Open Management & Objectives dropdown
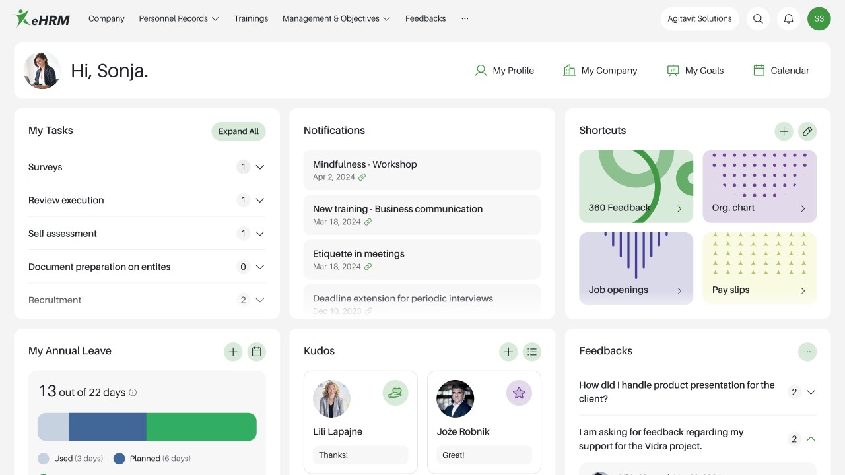 [x=337, y=18]
